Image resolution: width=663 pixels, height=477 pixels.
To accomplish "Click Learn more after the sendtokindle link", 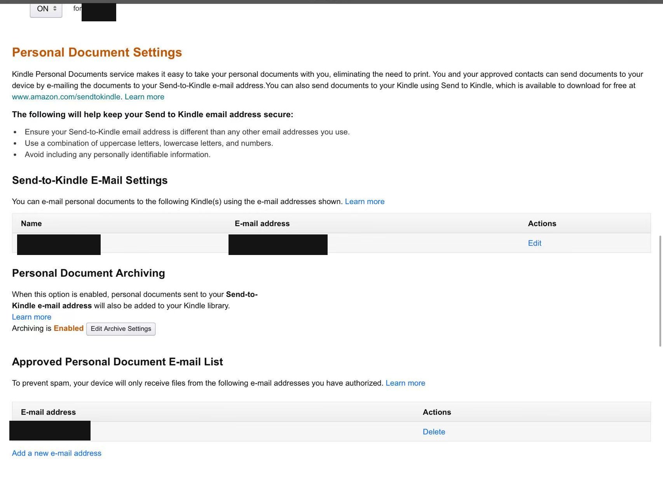I will point(145,97).
